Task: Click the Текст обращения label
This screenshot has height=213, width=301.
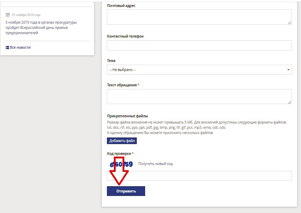Action: point(122,85)
